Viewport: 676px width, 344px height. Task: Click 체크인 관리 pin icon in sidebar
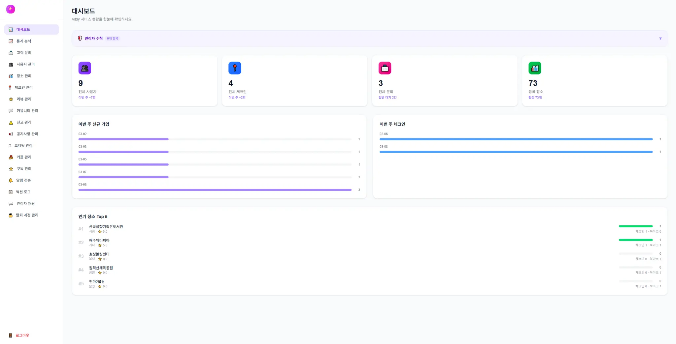click(x=10, y=88)
